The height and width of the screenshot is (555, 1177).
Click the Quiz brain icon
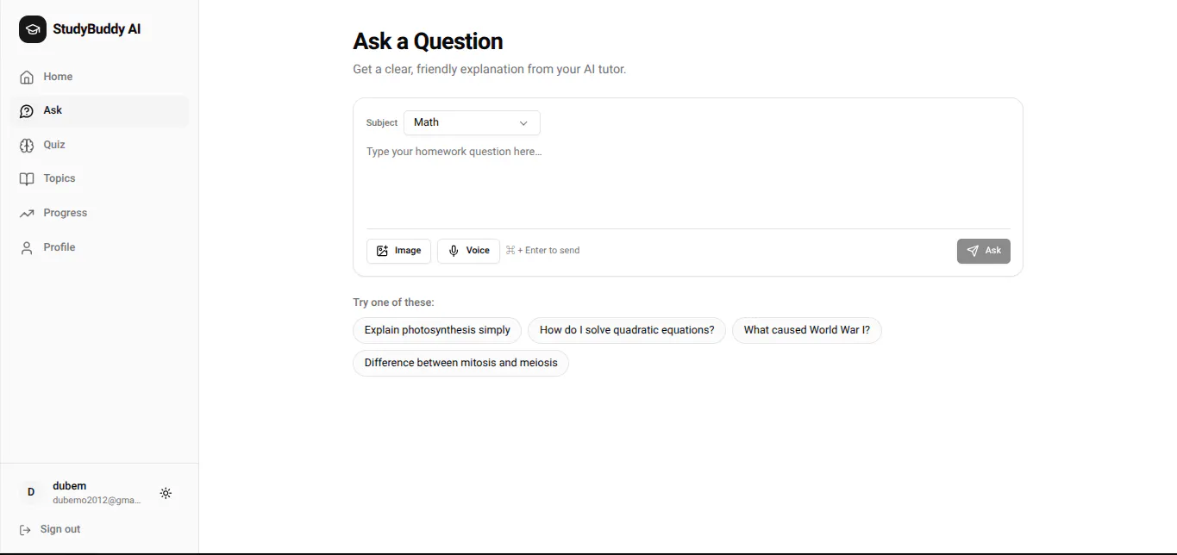tap(27, 145)
